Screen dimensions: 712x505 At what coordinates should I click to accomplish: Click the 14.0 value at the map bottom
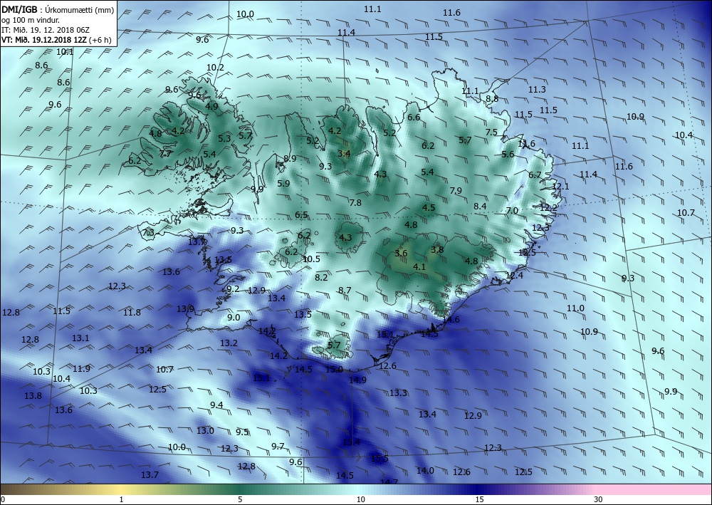coord(425,471)
